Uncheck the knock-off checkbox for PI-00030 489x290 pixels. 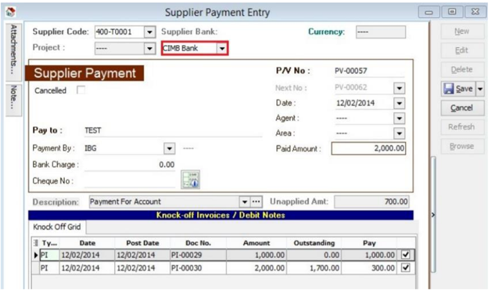tap(405, 267)
